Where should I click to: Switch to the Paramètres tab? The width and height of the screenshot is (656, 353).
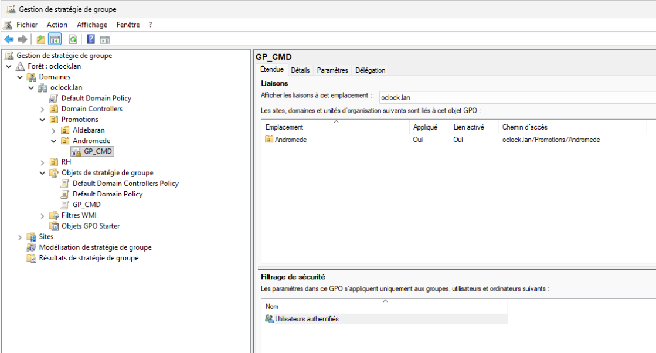point(332,70)
